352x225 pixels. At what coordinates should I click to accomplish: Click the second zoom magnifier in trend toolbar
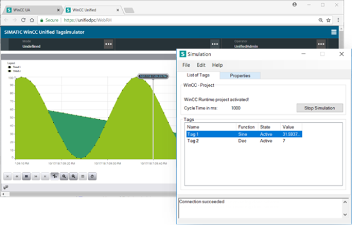tap(73, 176)
